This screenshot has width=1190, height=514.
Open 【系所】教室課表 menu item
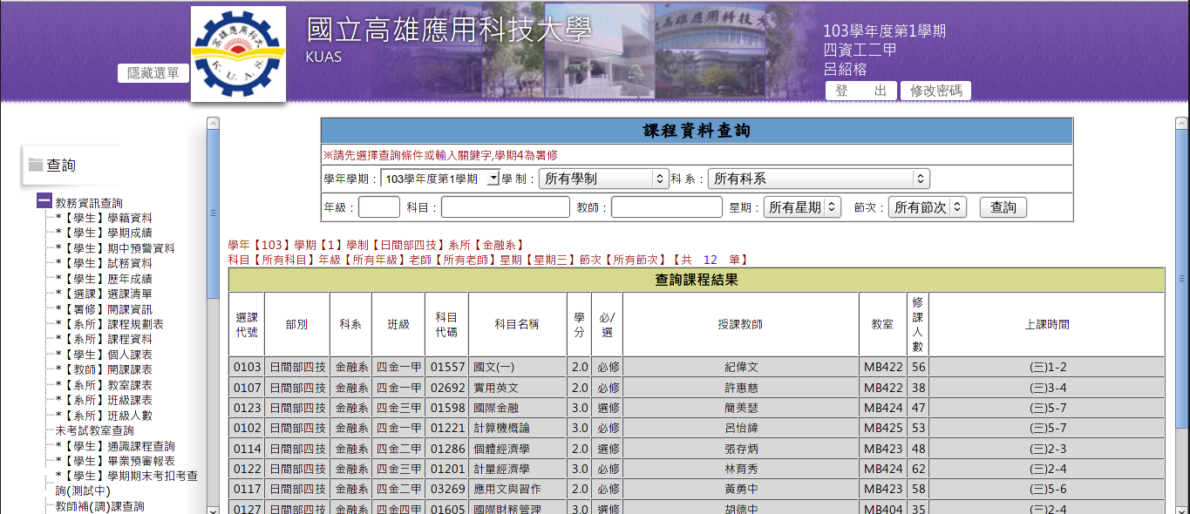pyautogui.click(x=104, y=385)
